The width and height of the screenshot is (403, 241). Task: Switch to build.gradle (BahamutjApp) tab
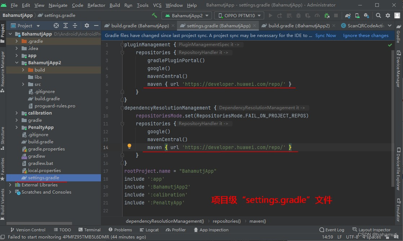[139, 26]
